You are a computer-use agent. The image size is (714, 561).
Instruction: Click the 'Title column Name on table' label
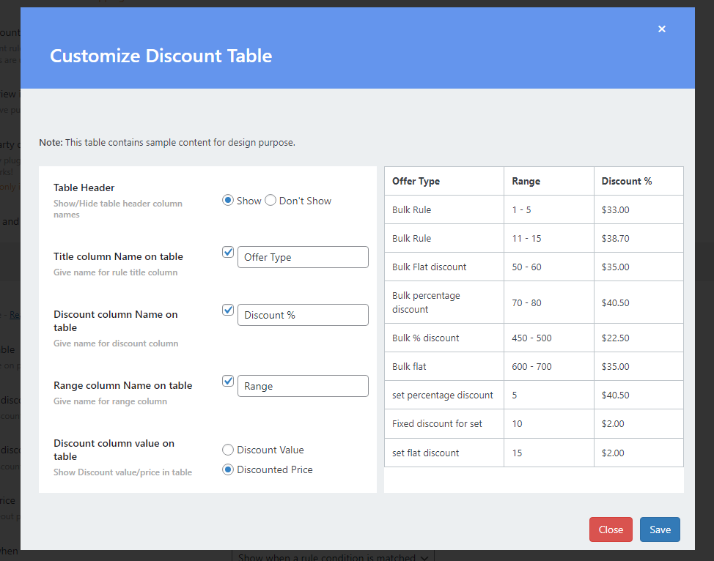click(x=118, y=256)
